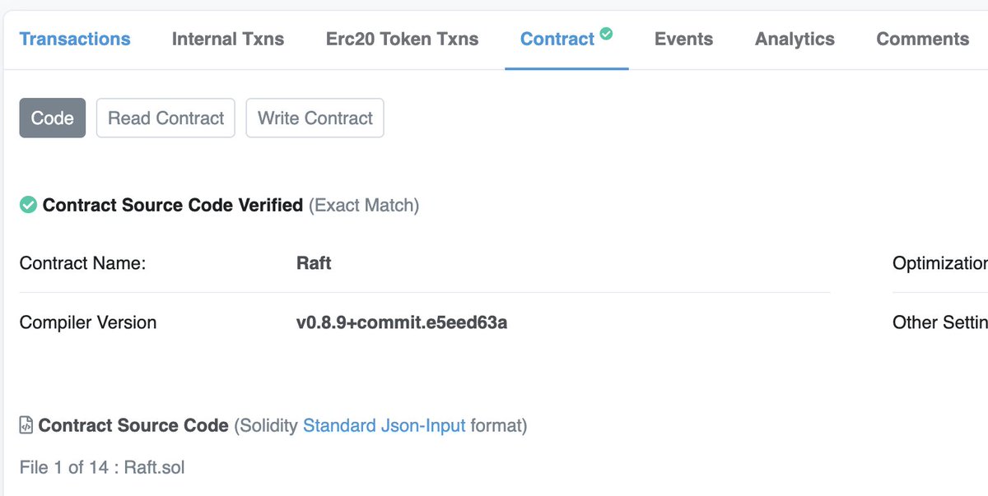
Task: Click the Optimization label
Action: point(939,263)
